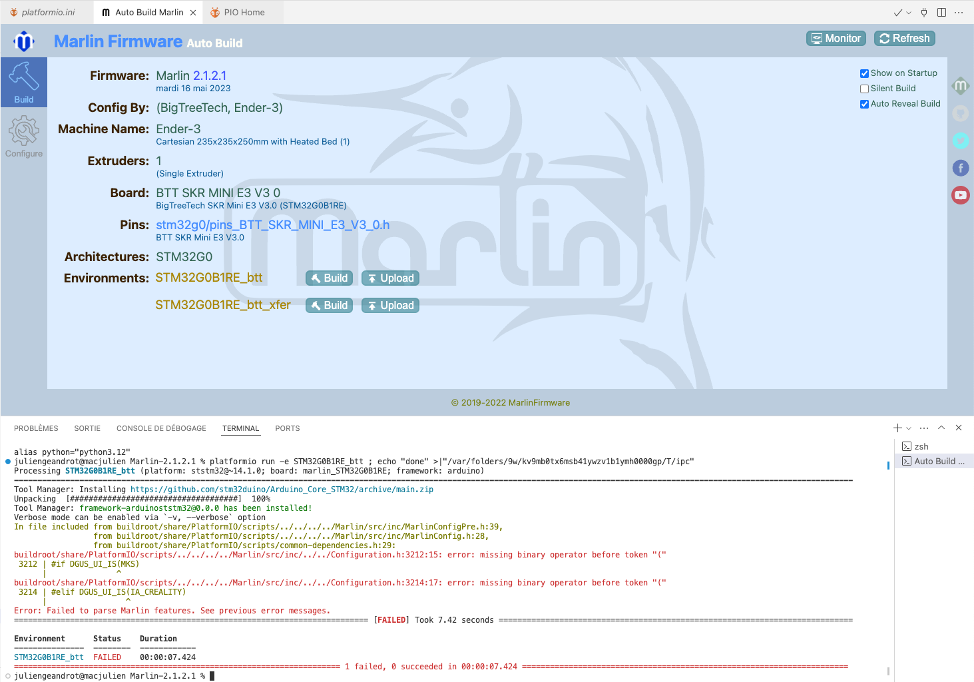Image resolution: width=974 pixels, height=682 pixels.
Task: Open the stm32g0/pins_BTT_SKR_MINI_E3_V3_0.h pins link
Action: (273, 225)
